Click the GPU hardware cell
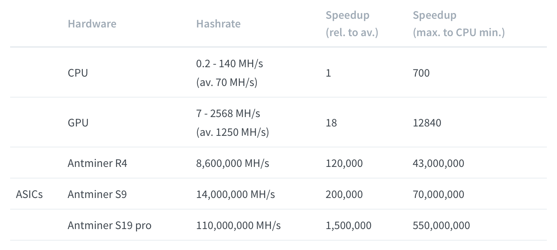The width and height of the screenshot is (557, 250). (x=78, y=123)
